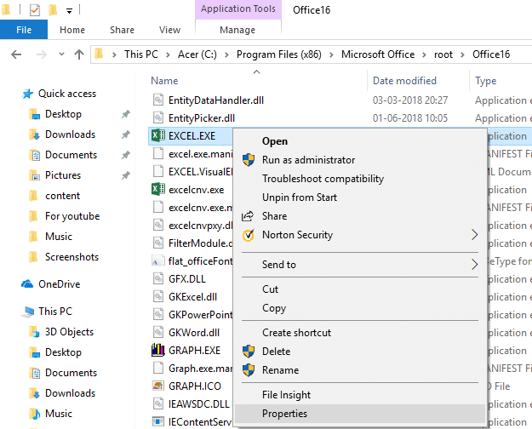This screenshot has width=532, height=429.
Task: Select the EntityPicker.dll file row
Action: coord(202,118)
